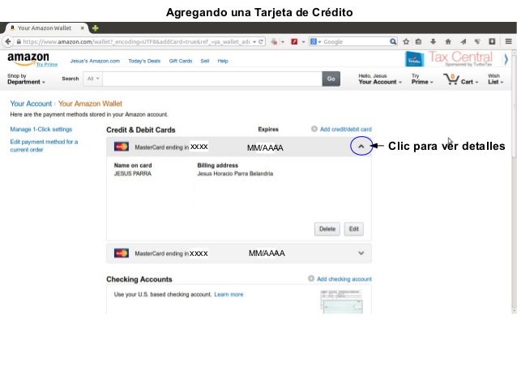Open the downloads arrow icon
The image size is (517, 388).
434,41
